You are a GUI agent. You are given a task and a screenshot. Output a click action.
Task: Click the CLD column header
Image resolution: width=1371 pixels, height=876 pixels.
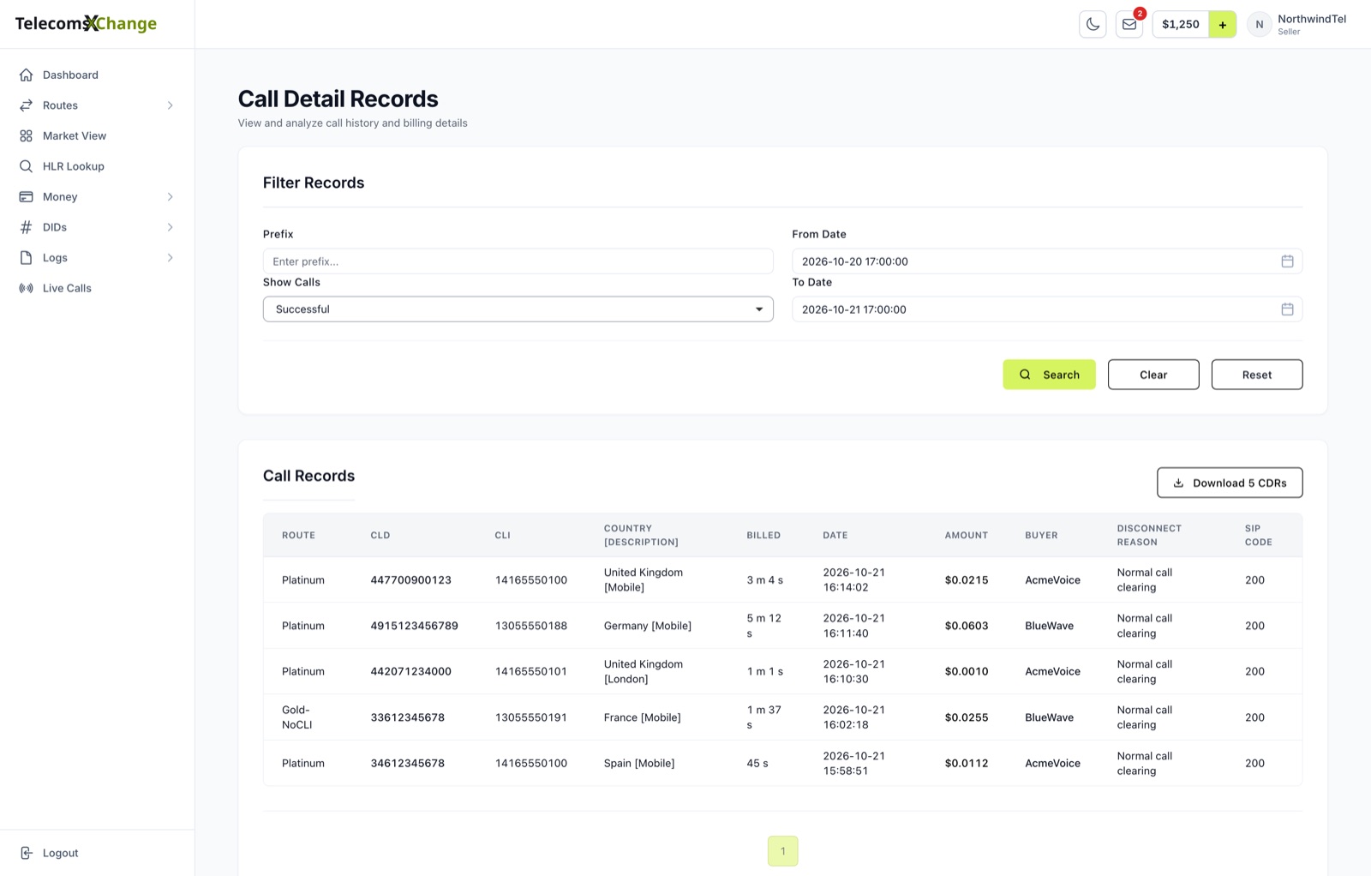(x=380, y=535)
